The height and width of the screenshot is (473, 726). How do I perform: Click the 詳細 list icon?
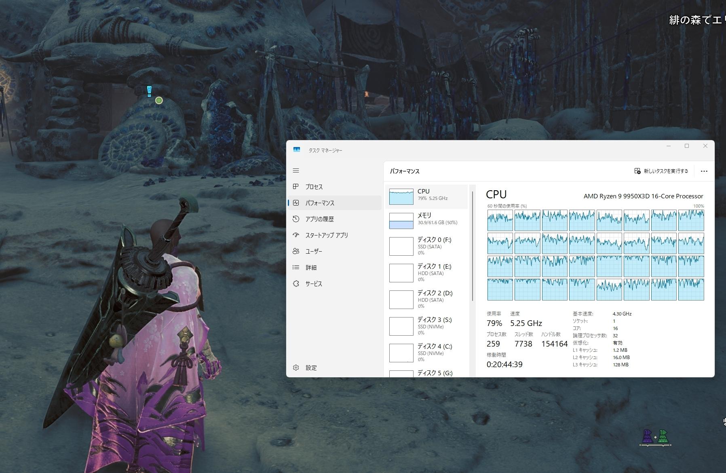click(x=296, y=267)
